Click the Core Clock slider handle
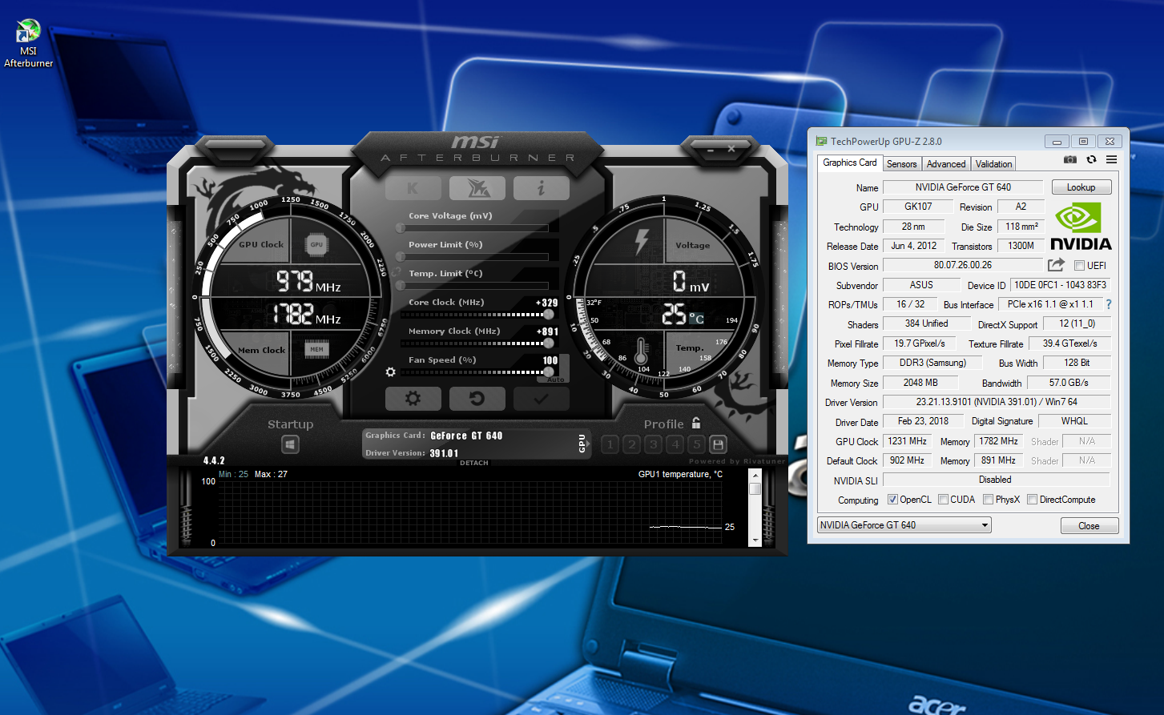The height and width of the screenshot is (715, 1164). point(548,315)
